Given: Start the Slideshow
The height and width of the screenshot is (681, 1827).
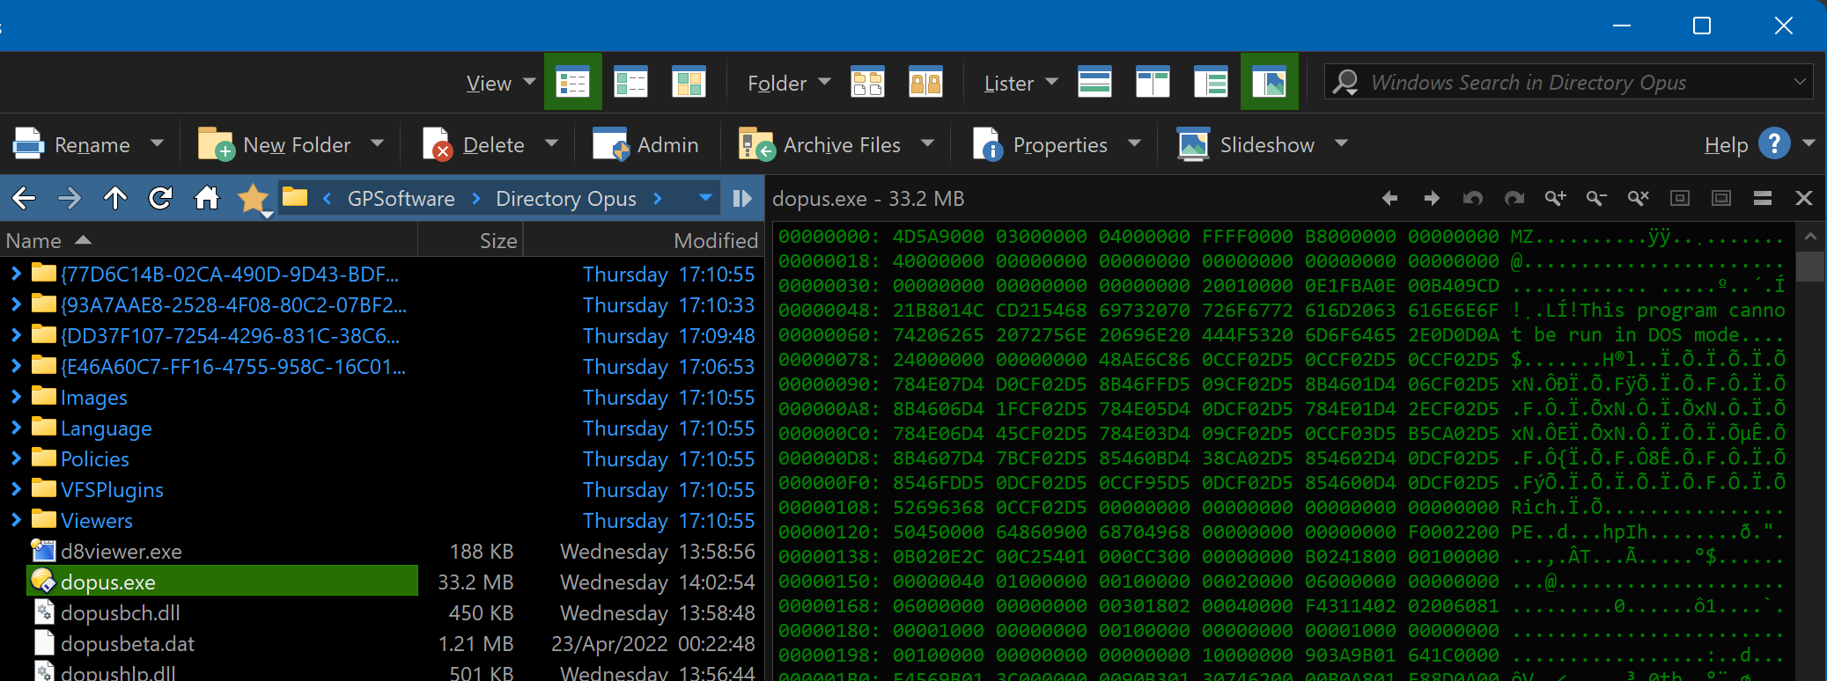Looking at the screenshot, I should [x=1246, y=144].
